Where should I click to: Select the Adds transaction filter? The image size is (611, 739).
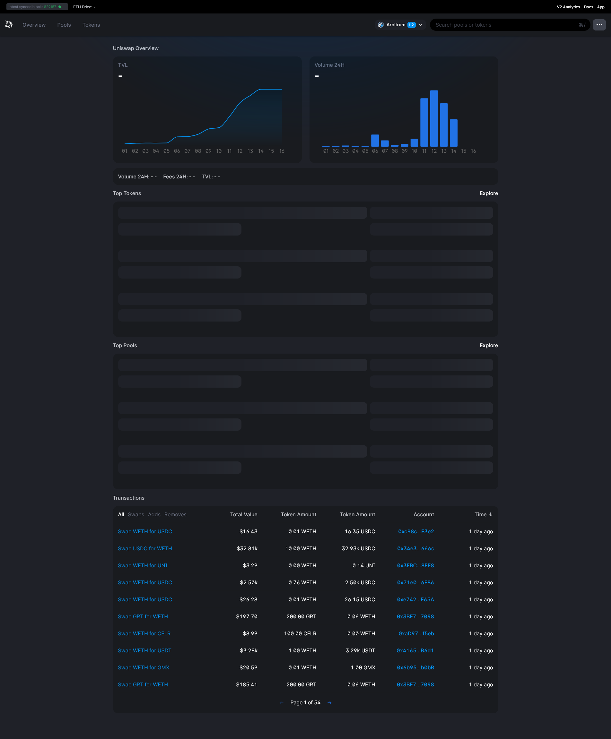[x=154, y=514]
